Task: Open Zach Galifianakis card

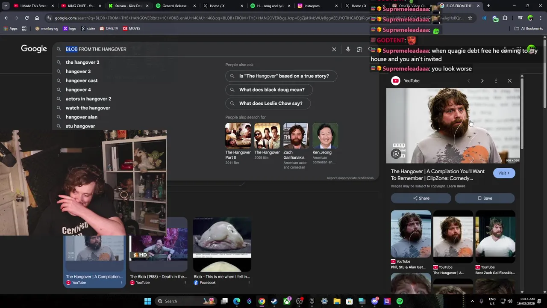Action: (296, 146)
